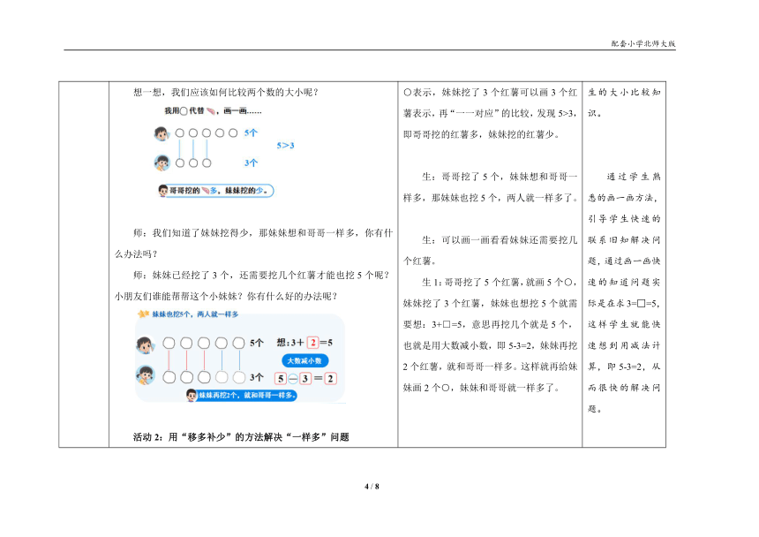
Task: Click the black 3个 label in the lower diagram
Action: [x=257, y=377]
